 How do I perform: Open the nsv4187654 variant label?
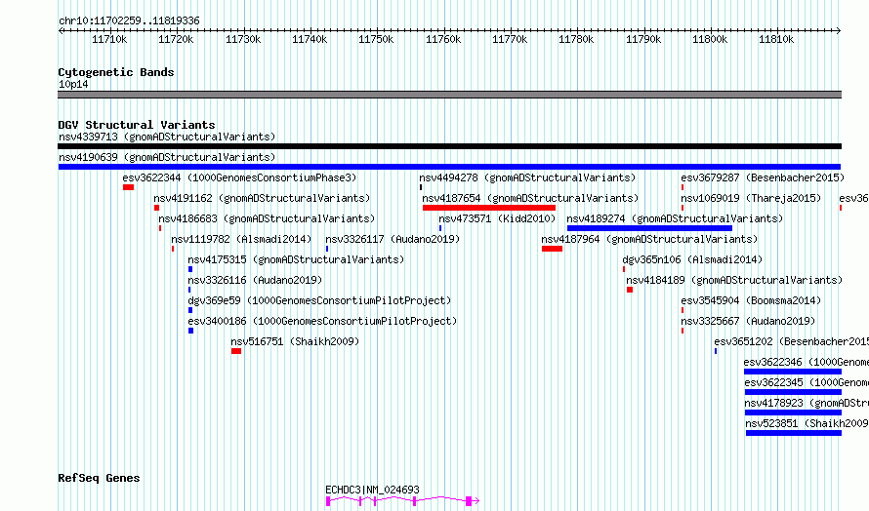[x=530, y=198]
